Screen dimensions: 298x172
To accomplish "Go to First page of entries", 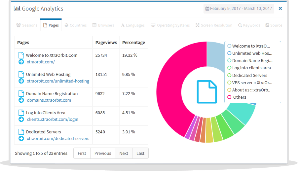I will [82, 153].
